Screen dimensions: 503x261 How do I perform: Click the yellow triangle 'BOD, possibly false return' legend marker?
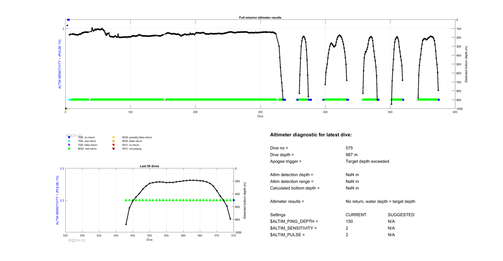click(x=114, y=137)
